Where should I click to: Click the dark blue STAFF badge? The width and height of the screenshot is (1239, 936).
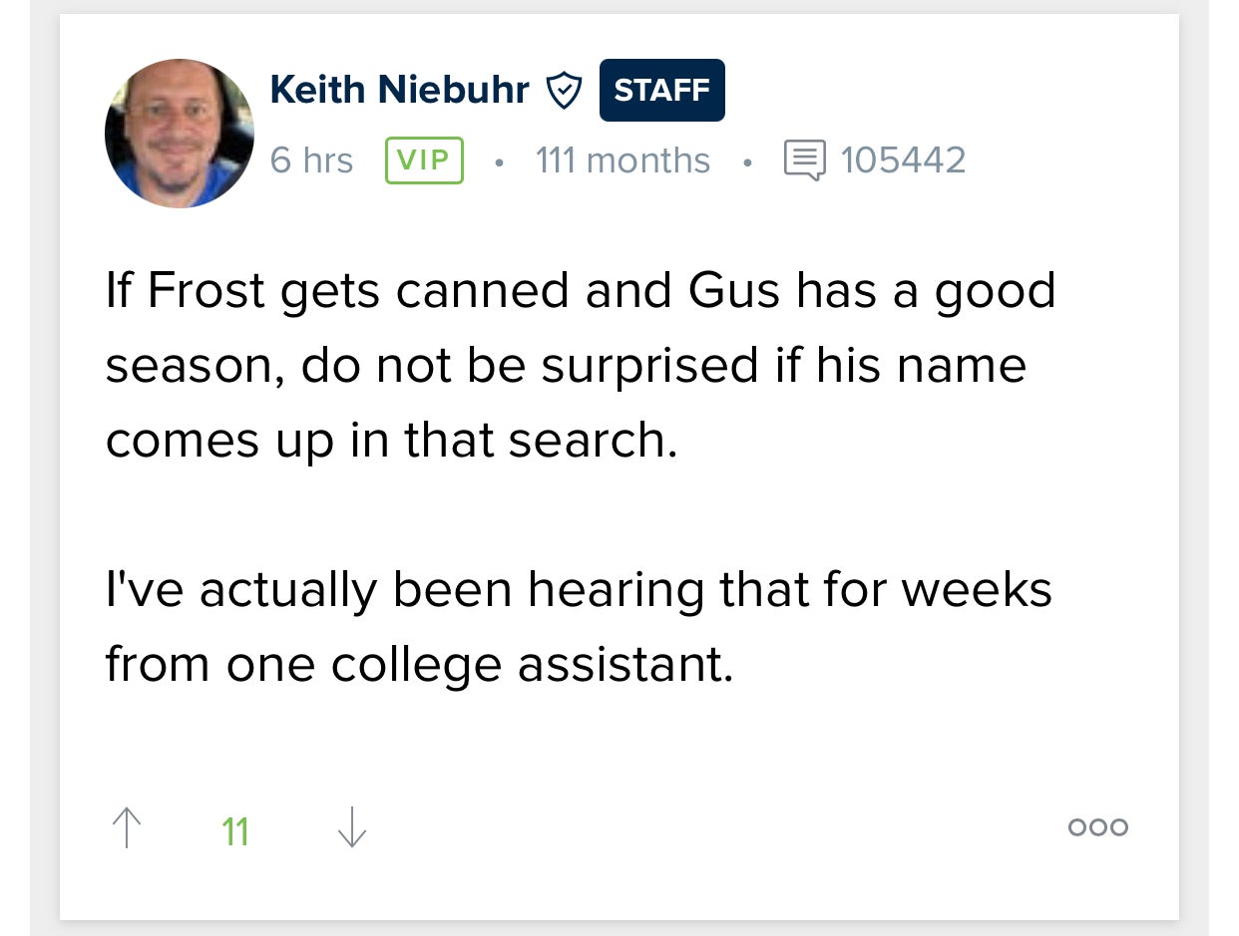(x=661, y=91)
